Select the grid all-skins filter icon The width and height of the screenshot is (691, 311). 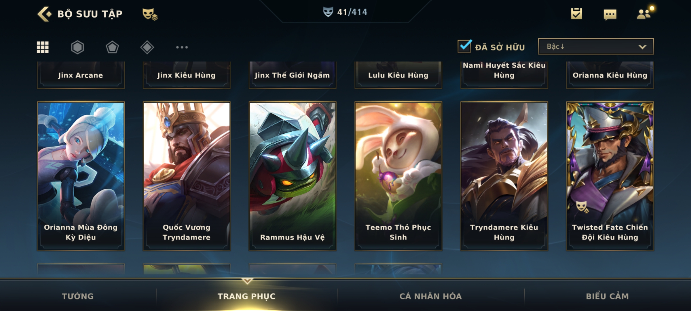(43, 47)
